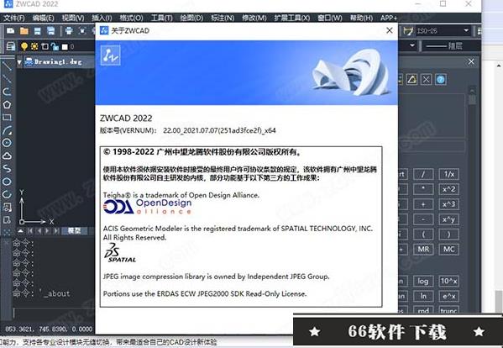Click the Open folder toolbar icon
Screen dimensions: 503x348
click(x=24, y=31)
